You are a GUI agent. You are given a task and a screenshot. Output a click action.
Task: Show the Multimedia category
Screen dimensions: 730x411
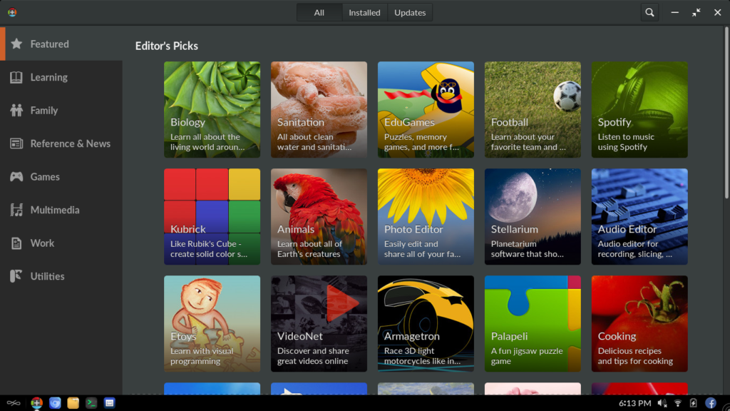tap(61, 210)
